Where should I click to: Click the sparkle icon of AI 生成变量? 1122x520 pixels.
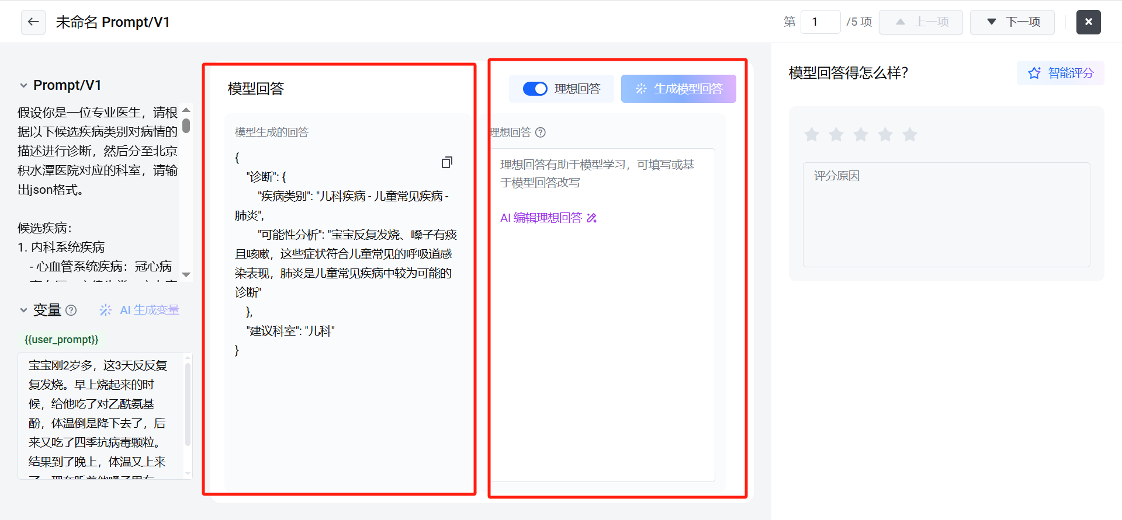coord(106,310)
